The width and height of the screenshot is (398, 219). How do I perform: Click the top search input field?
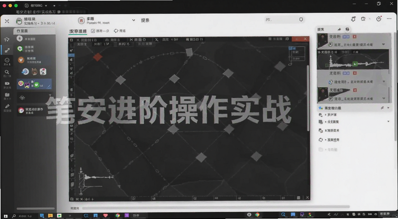click(x=284, y=19)
